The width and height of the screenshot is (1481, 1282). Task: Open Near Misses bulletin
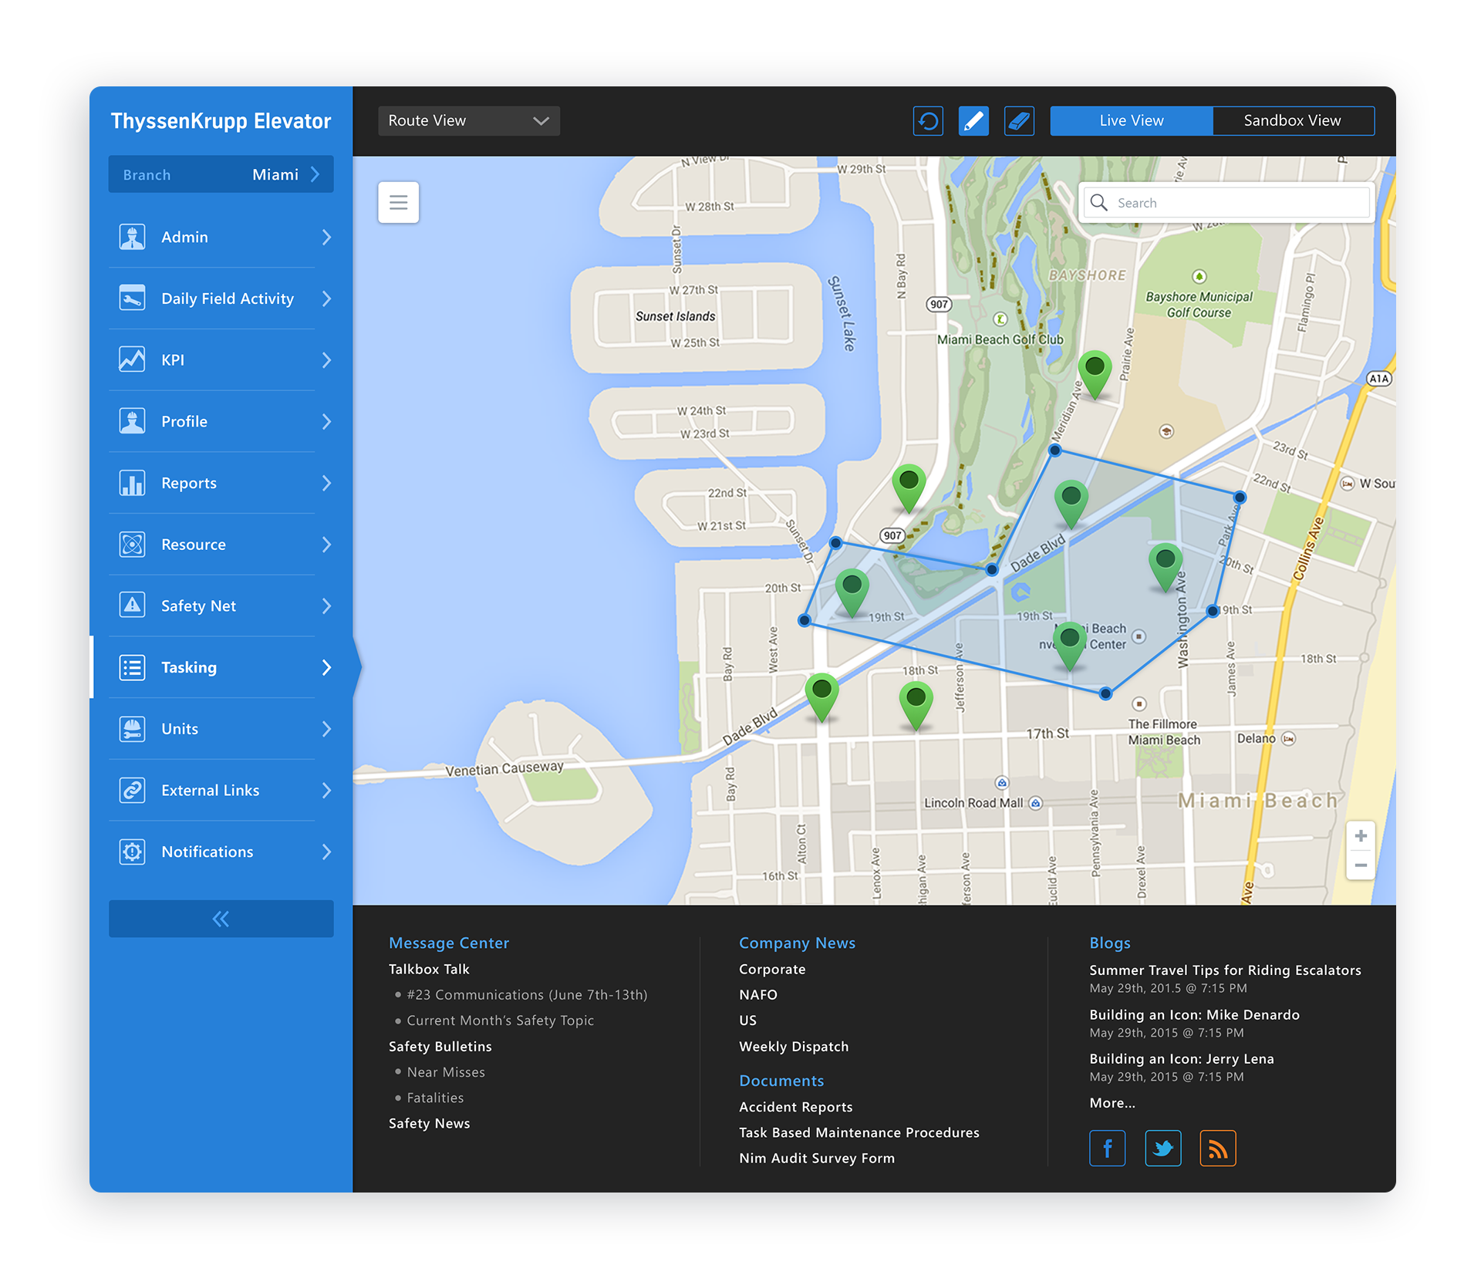point(446,1072)
